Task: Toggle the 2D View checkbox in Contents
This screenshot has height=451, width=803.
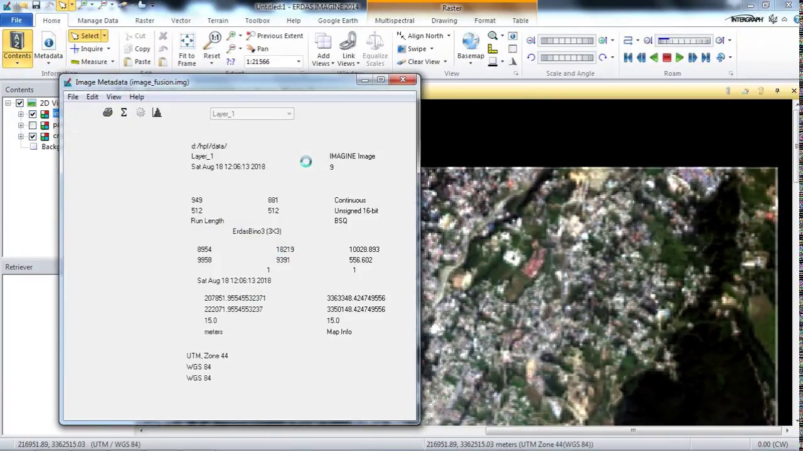Action: pyautogui.click(x=19, y=103)
